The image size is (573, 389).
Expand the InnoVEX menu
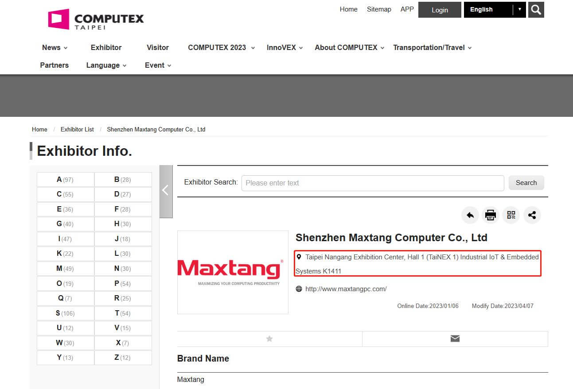point(285,48)
